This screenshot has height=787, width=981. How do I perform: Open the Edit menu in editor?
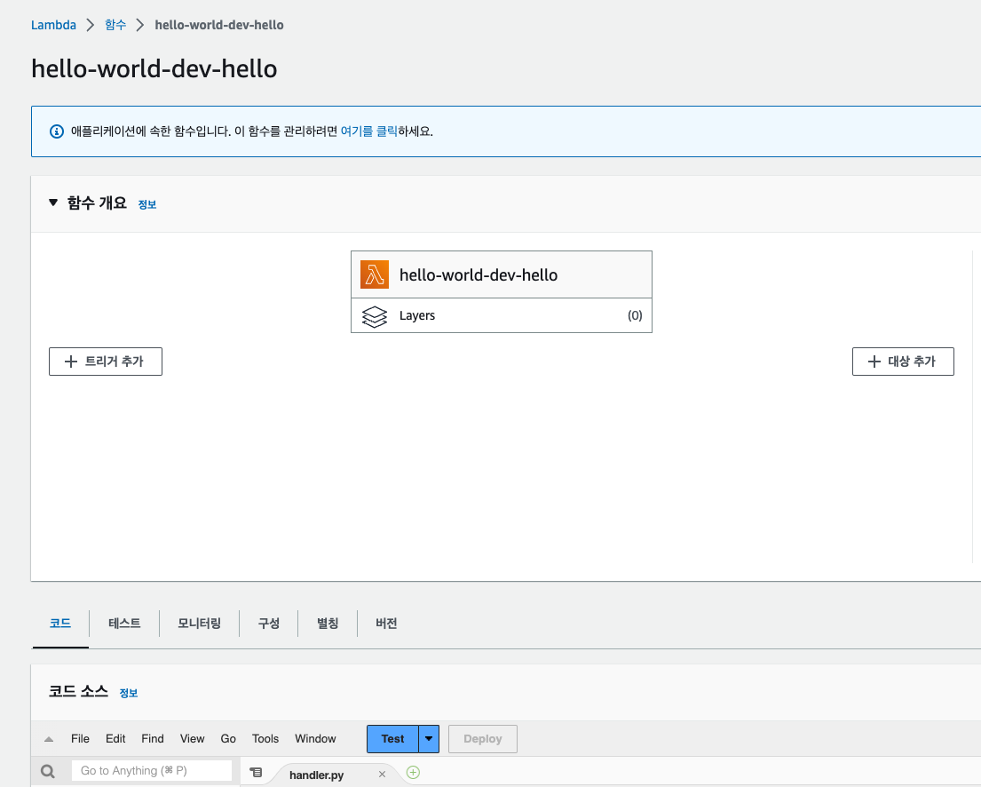pos(115,739)
